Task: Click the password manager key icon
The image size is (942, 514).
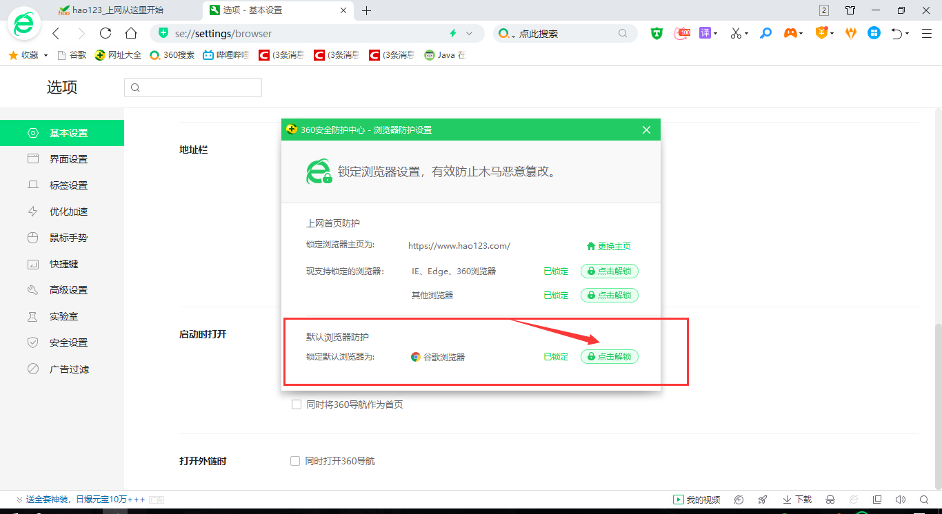Action: point(765,32)
